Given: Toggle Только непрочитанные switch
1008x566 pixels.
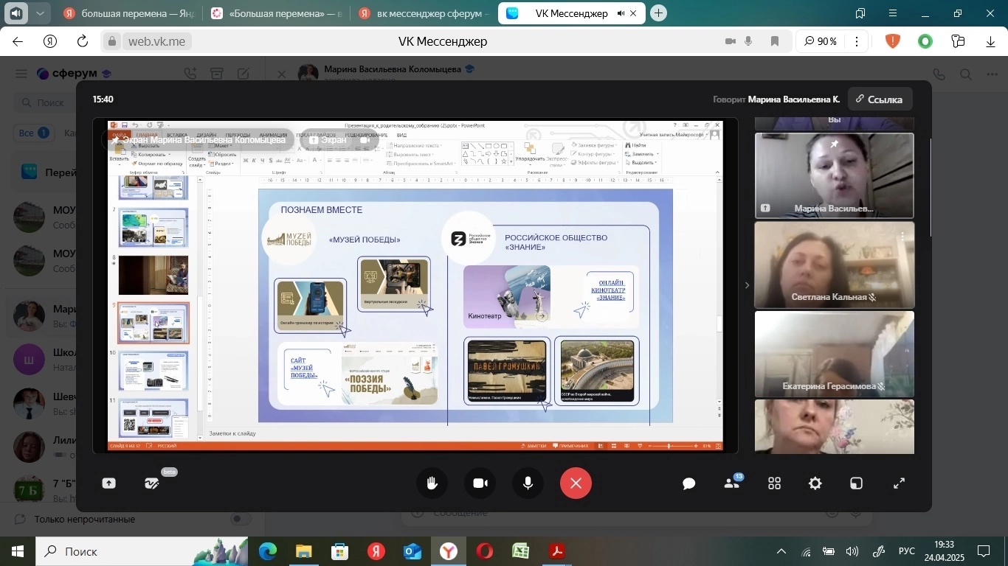Looking at the screenshot, I should tap(240, 519).
